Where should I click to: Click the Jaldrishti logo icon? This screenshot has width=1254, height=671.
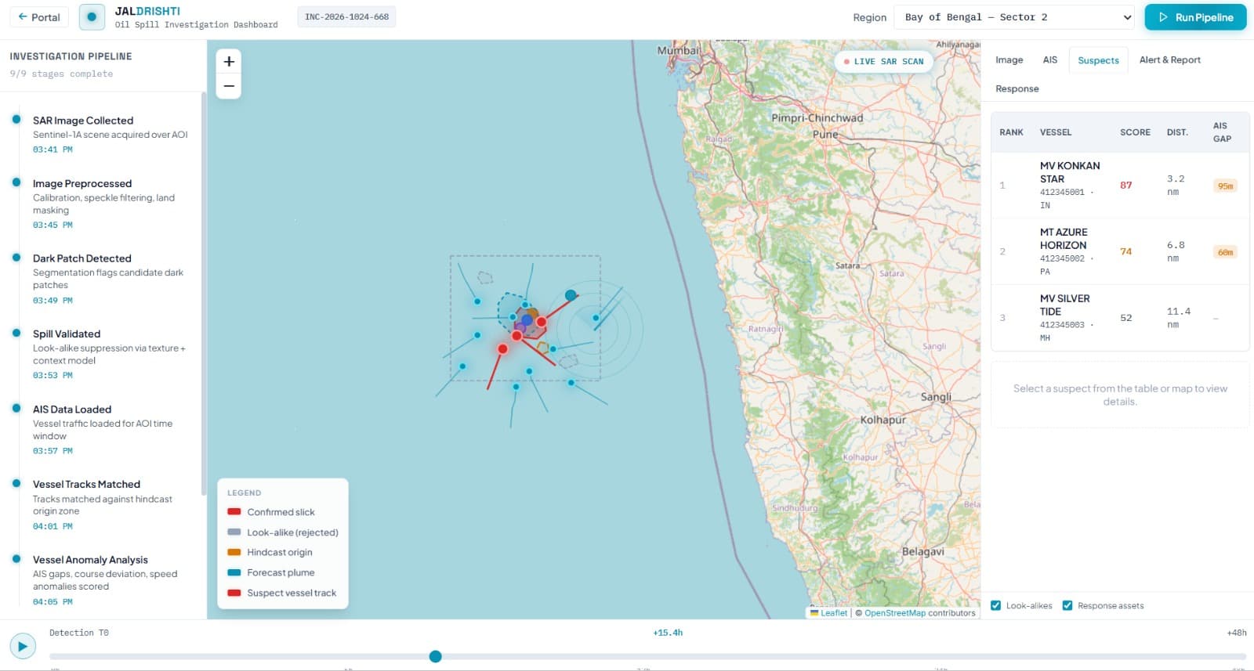point(92,17)
